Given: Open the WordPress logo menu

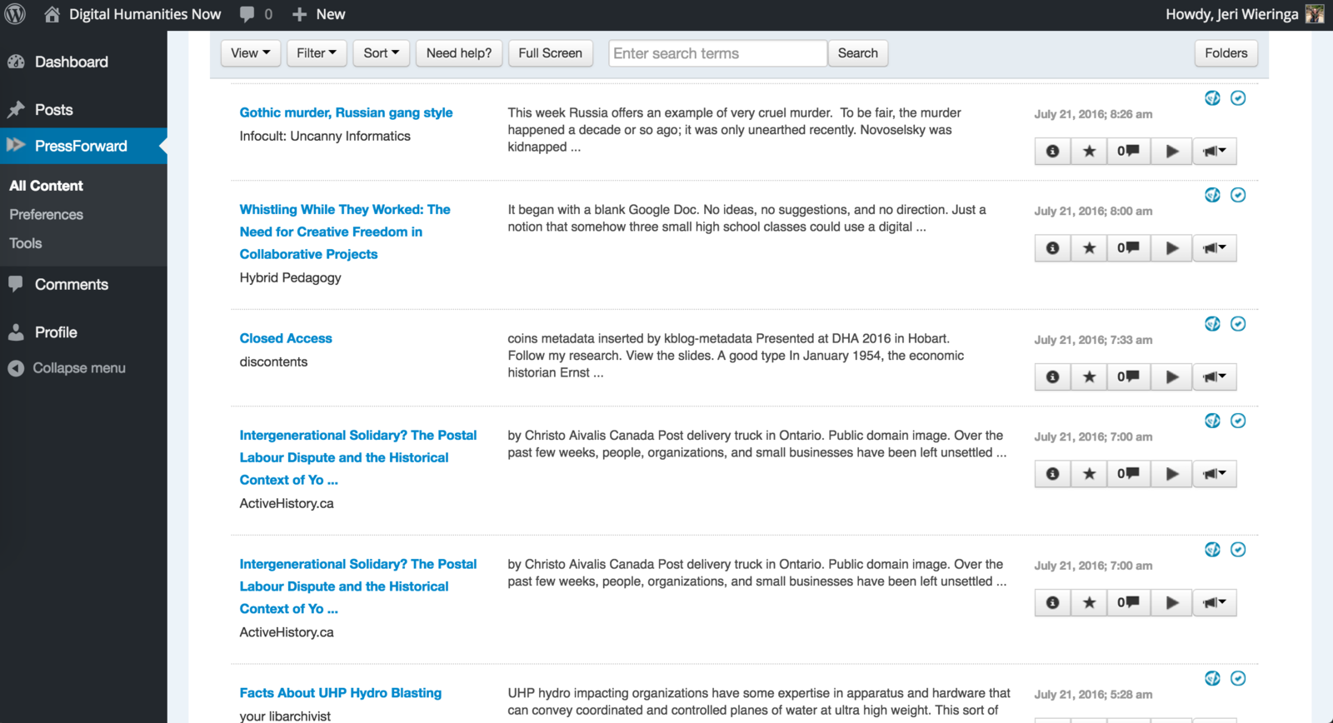Looking at the screenshot, I should [x=15, y=14].
